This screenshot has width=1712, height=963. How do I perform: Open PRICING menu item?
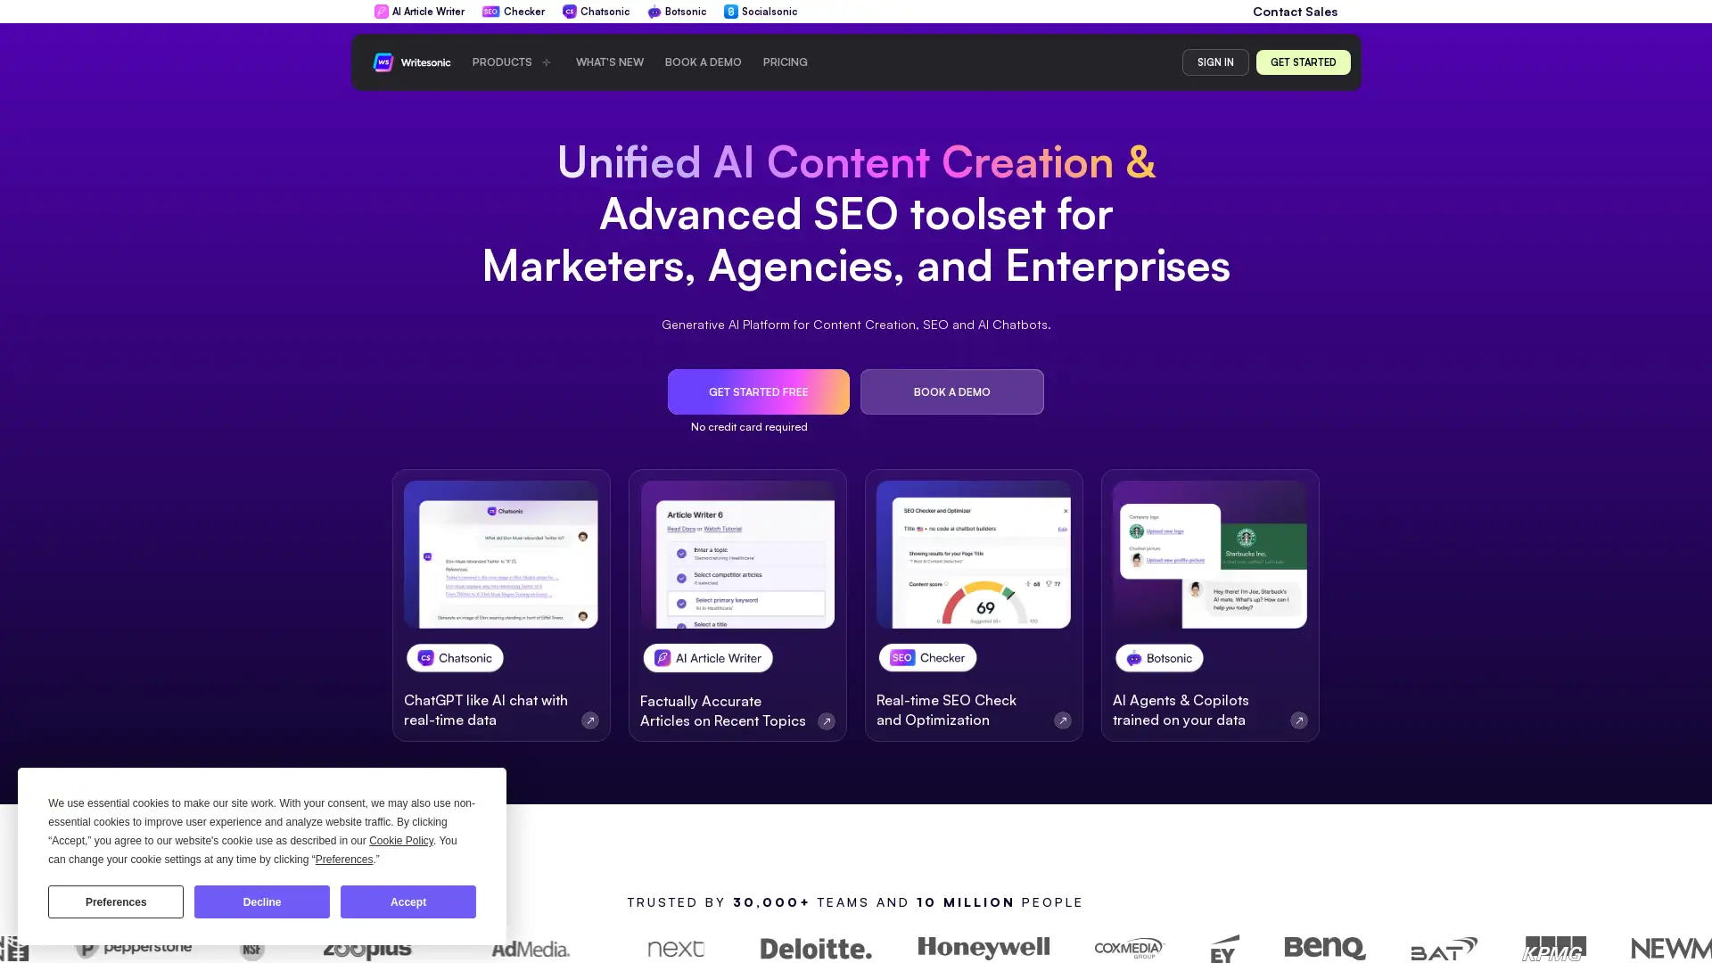pyautogui.click(x=785, y=62)
